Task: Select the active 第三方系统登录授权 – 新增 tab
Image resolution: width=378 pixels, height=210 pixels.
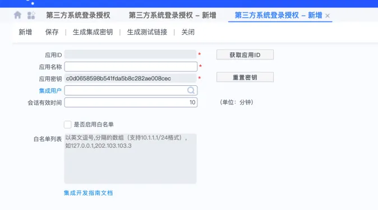Action: [x=278, y=15]
